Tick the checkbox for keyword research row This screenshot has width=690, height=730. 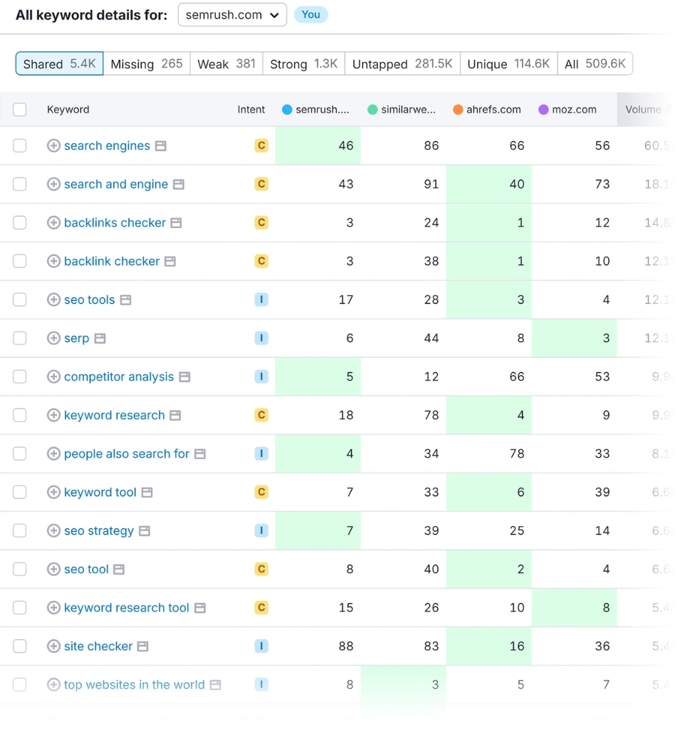click(x=19, y=415)
